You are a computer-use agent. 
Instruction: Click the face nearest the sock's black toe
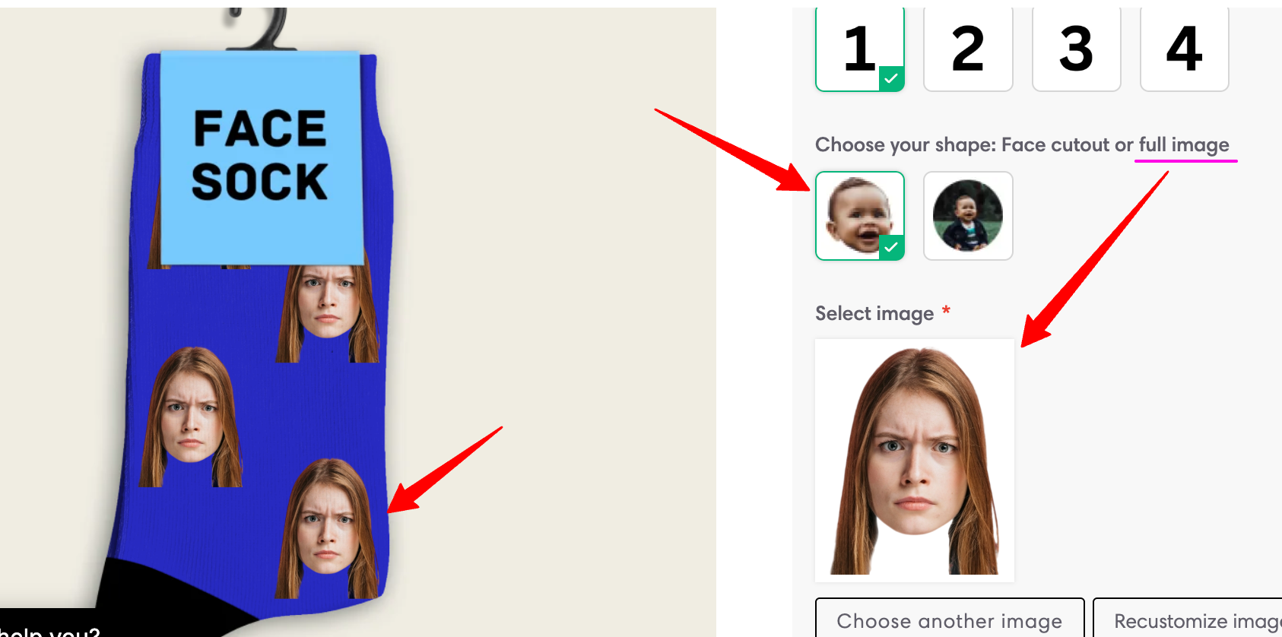click(327, 528)
